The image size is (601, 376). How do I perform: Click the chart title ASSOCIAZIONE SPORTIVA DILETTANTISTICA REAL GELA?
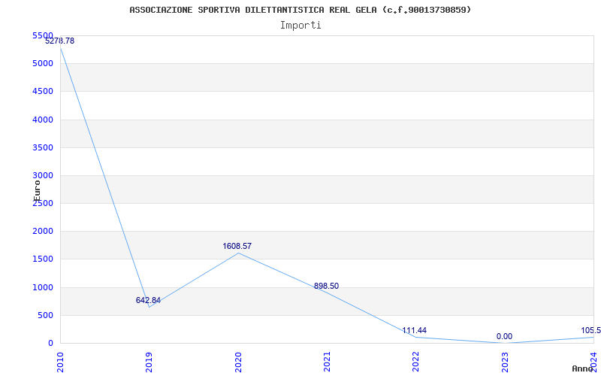pos(300,10)
